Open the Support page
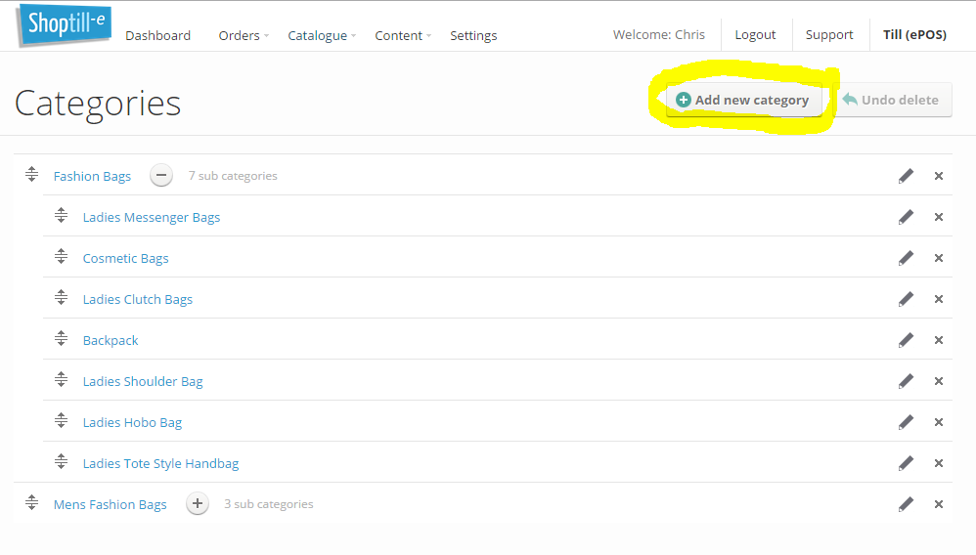The image size is (976, 555). (829, 35)
